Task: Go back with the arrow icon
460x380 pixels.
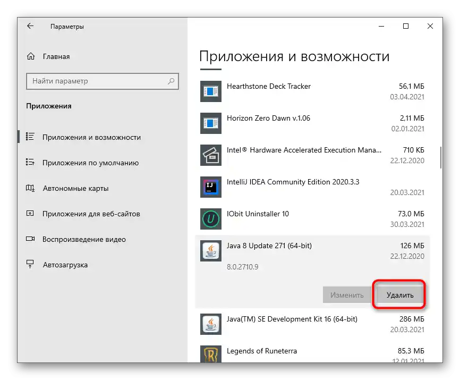Action: 30,26
